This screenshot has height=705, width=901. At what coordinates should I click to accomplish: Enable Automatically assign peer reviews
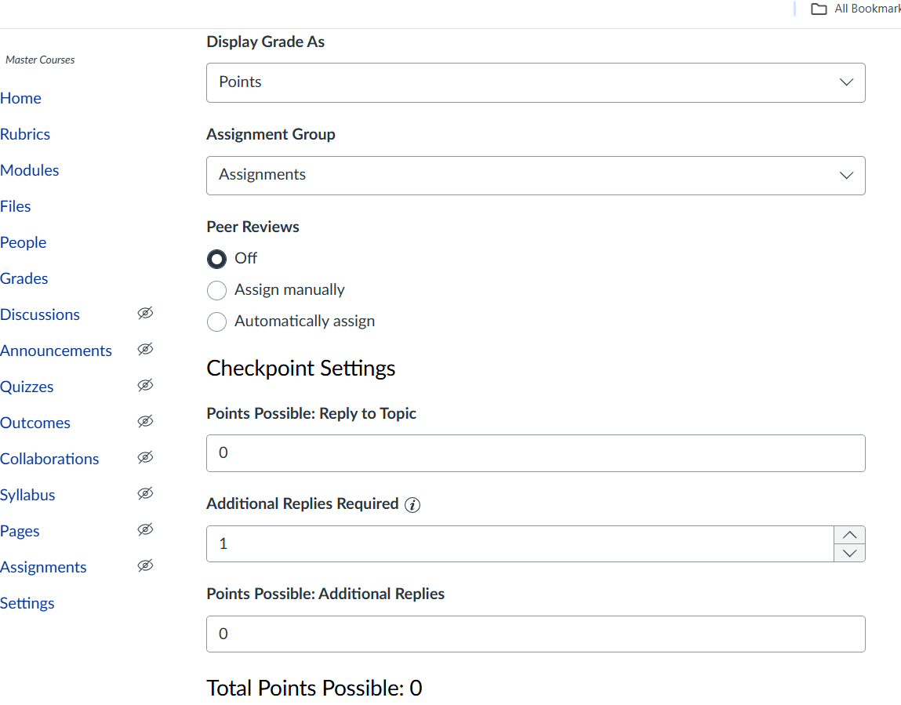click(x=216, y=322)
